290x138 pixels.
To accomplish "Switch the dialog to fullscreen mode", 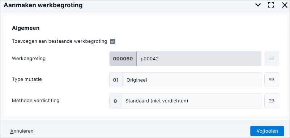I will pos(271,5).
